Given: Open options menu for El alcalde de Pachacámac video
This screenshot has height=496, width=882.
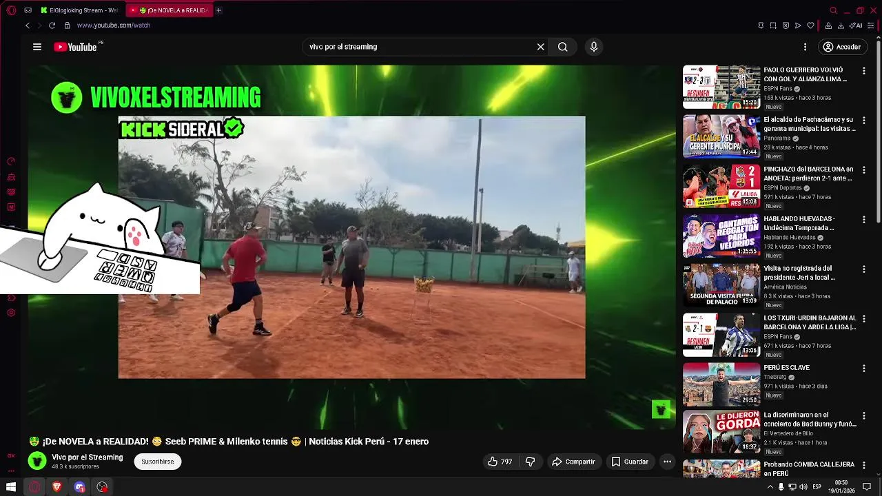Looking at the screenshot, I should 863,121.
